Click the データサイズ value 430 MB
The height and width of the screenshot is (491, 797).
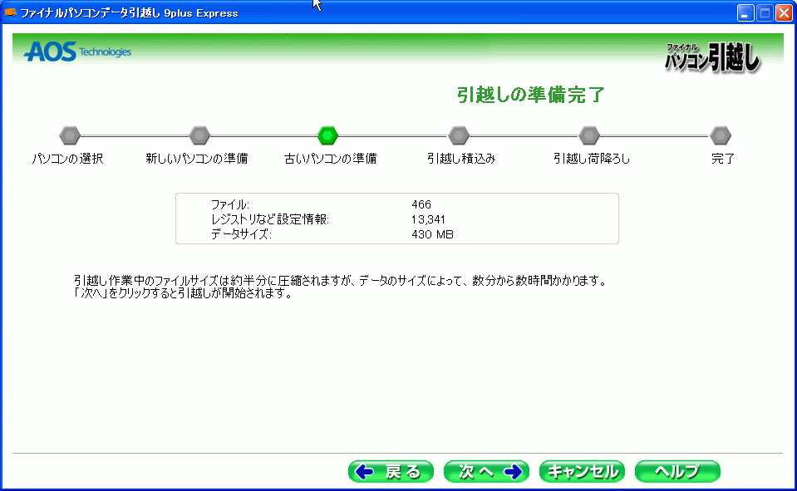pyautogui.click(x=432, y=234)
